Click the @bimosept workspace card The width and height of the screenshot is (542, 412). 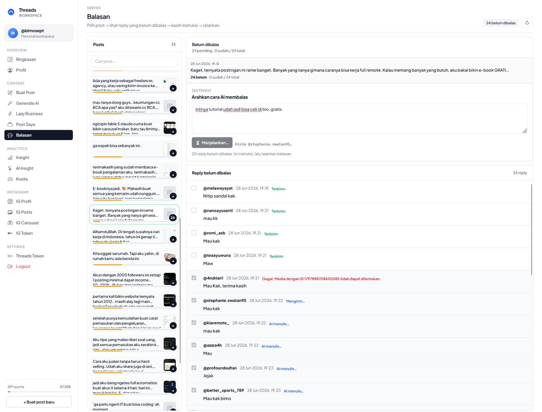(39, 33)
